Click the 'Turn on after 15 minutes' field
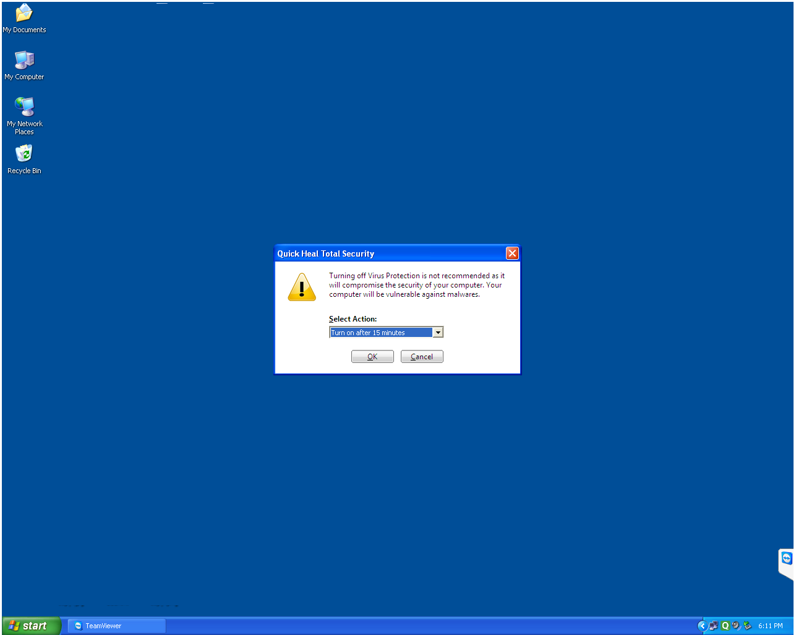Image resolution: width=796 pixels, height=635 pixels. [x=381, y=333]
